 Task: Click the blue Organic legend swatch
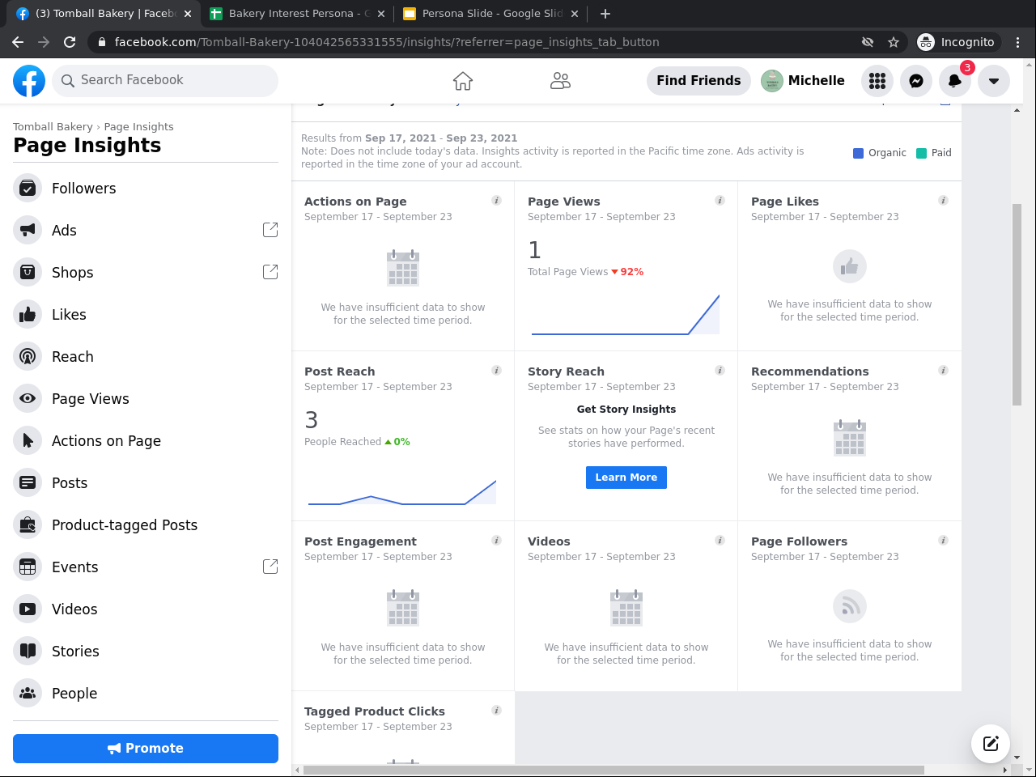click(859, 153)
